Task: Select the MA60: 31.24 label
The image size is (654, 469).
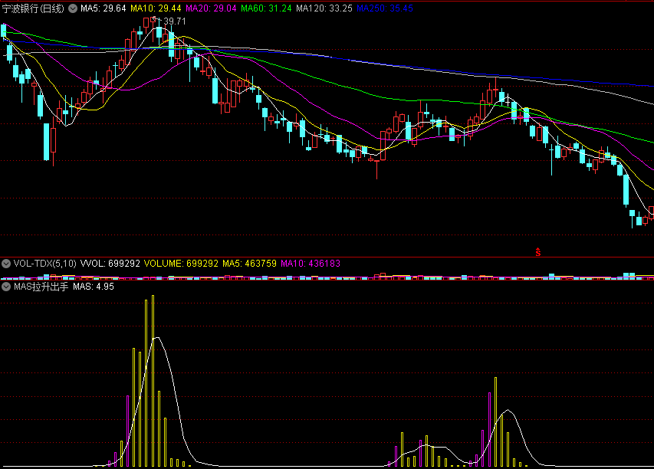Action: [266, 8]
